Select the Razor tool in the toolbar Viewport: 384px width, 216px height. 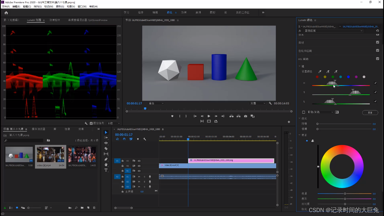pos(106,149)
